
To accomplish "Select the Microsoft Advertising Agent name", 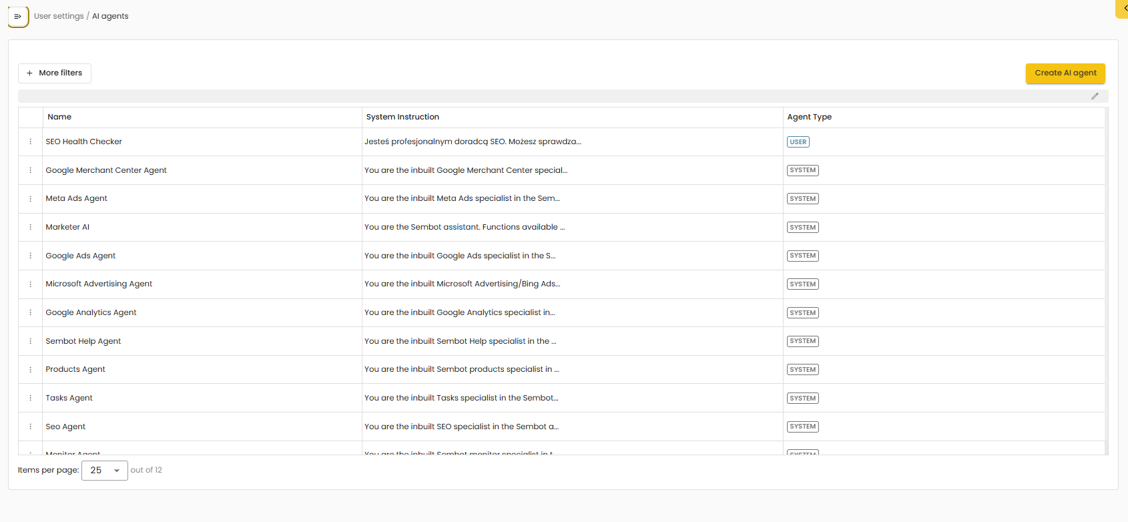I will (x=99, y=284).
